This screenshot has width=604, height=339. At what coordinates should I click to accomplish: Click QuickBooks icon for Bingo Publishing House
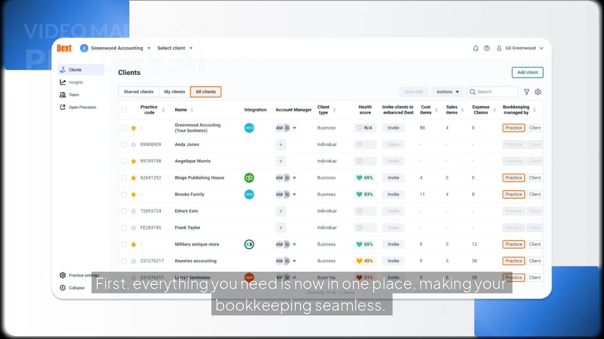point(249,178)
